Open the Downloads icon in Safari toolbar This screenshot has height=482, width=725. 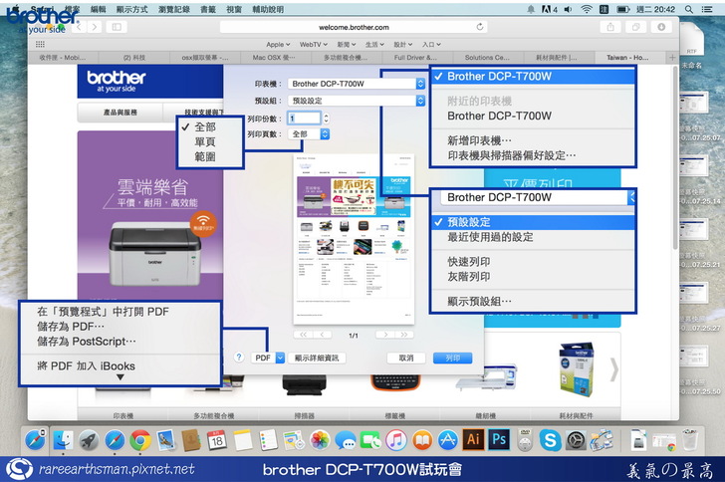click(661, 27)
